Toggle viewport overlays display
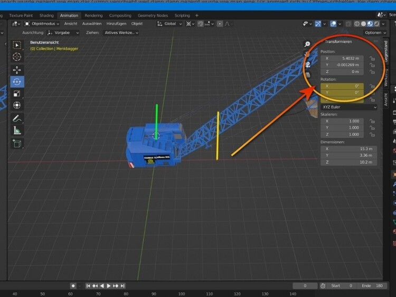The height and width of the screenshot is (297, 396). tap(333, 24)
